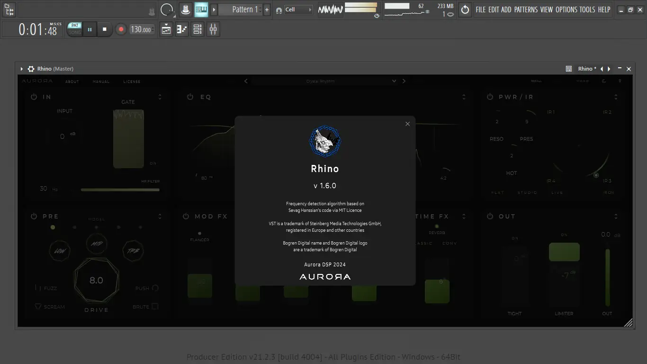The image size is (647, 364).
Task: Toggle the IN section power button
Action: [x=34, y=97]
